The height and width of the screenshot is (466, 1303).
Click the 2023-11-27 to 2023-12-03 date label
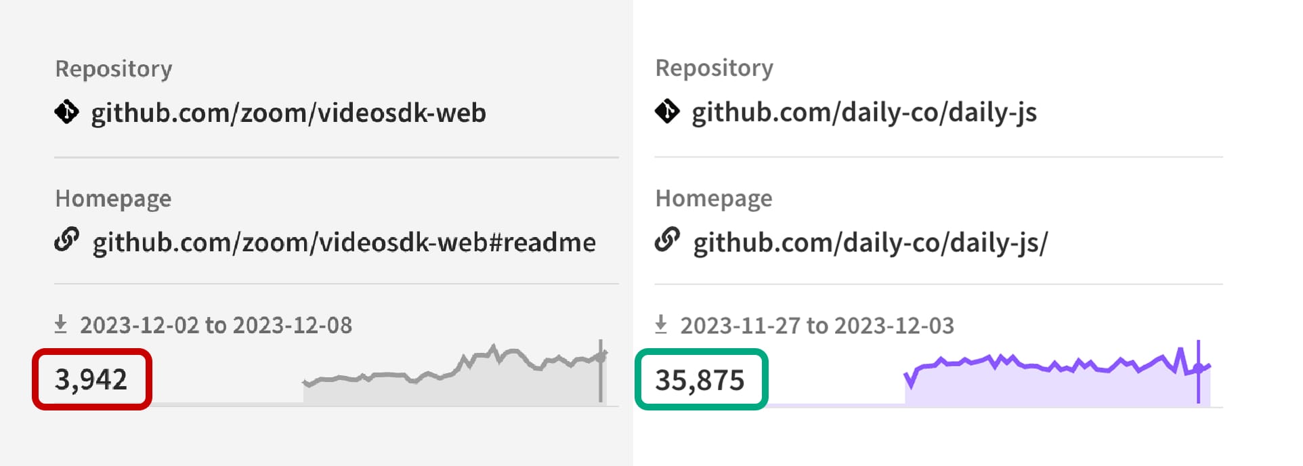(817, 326)
